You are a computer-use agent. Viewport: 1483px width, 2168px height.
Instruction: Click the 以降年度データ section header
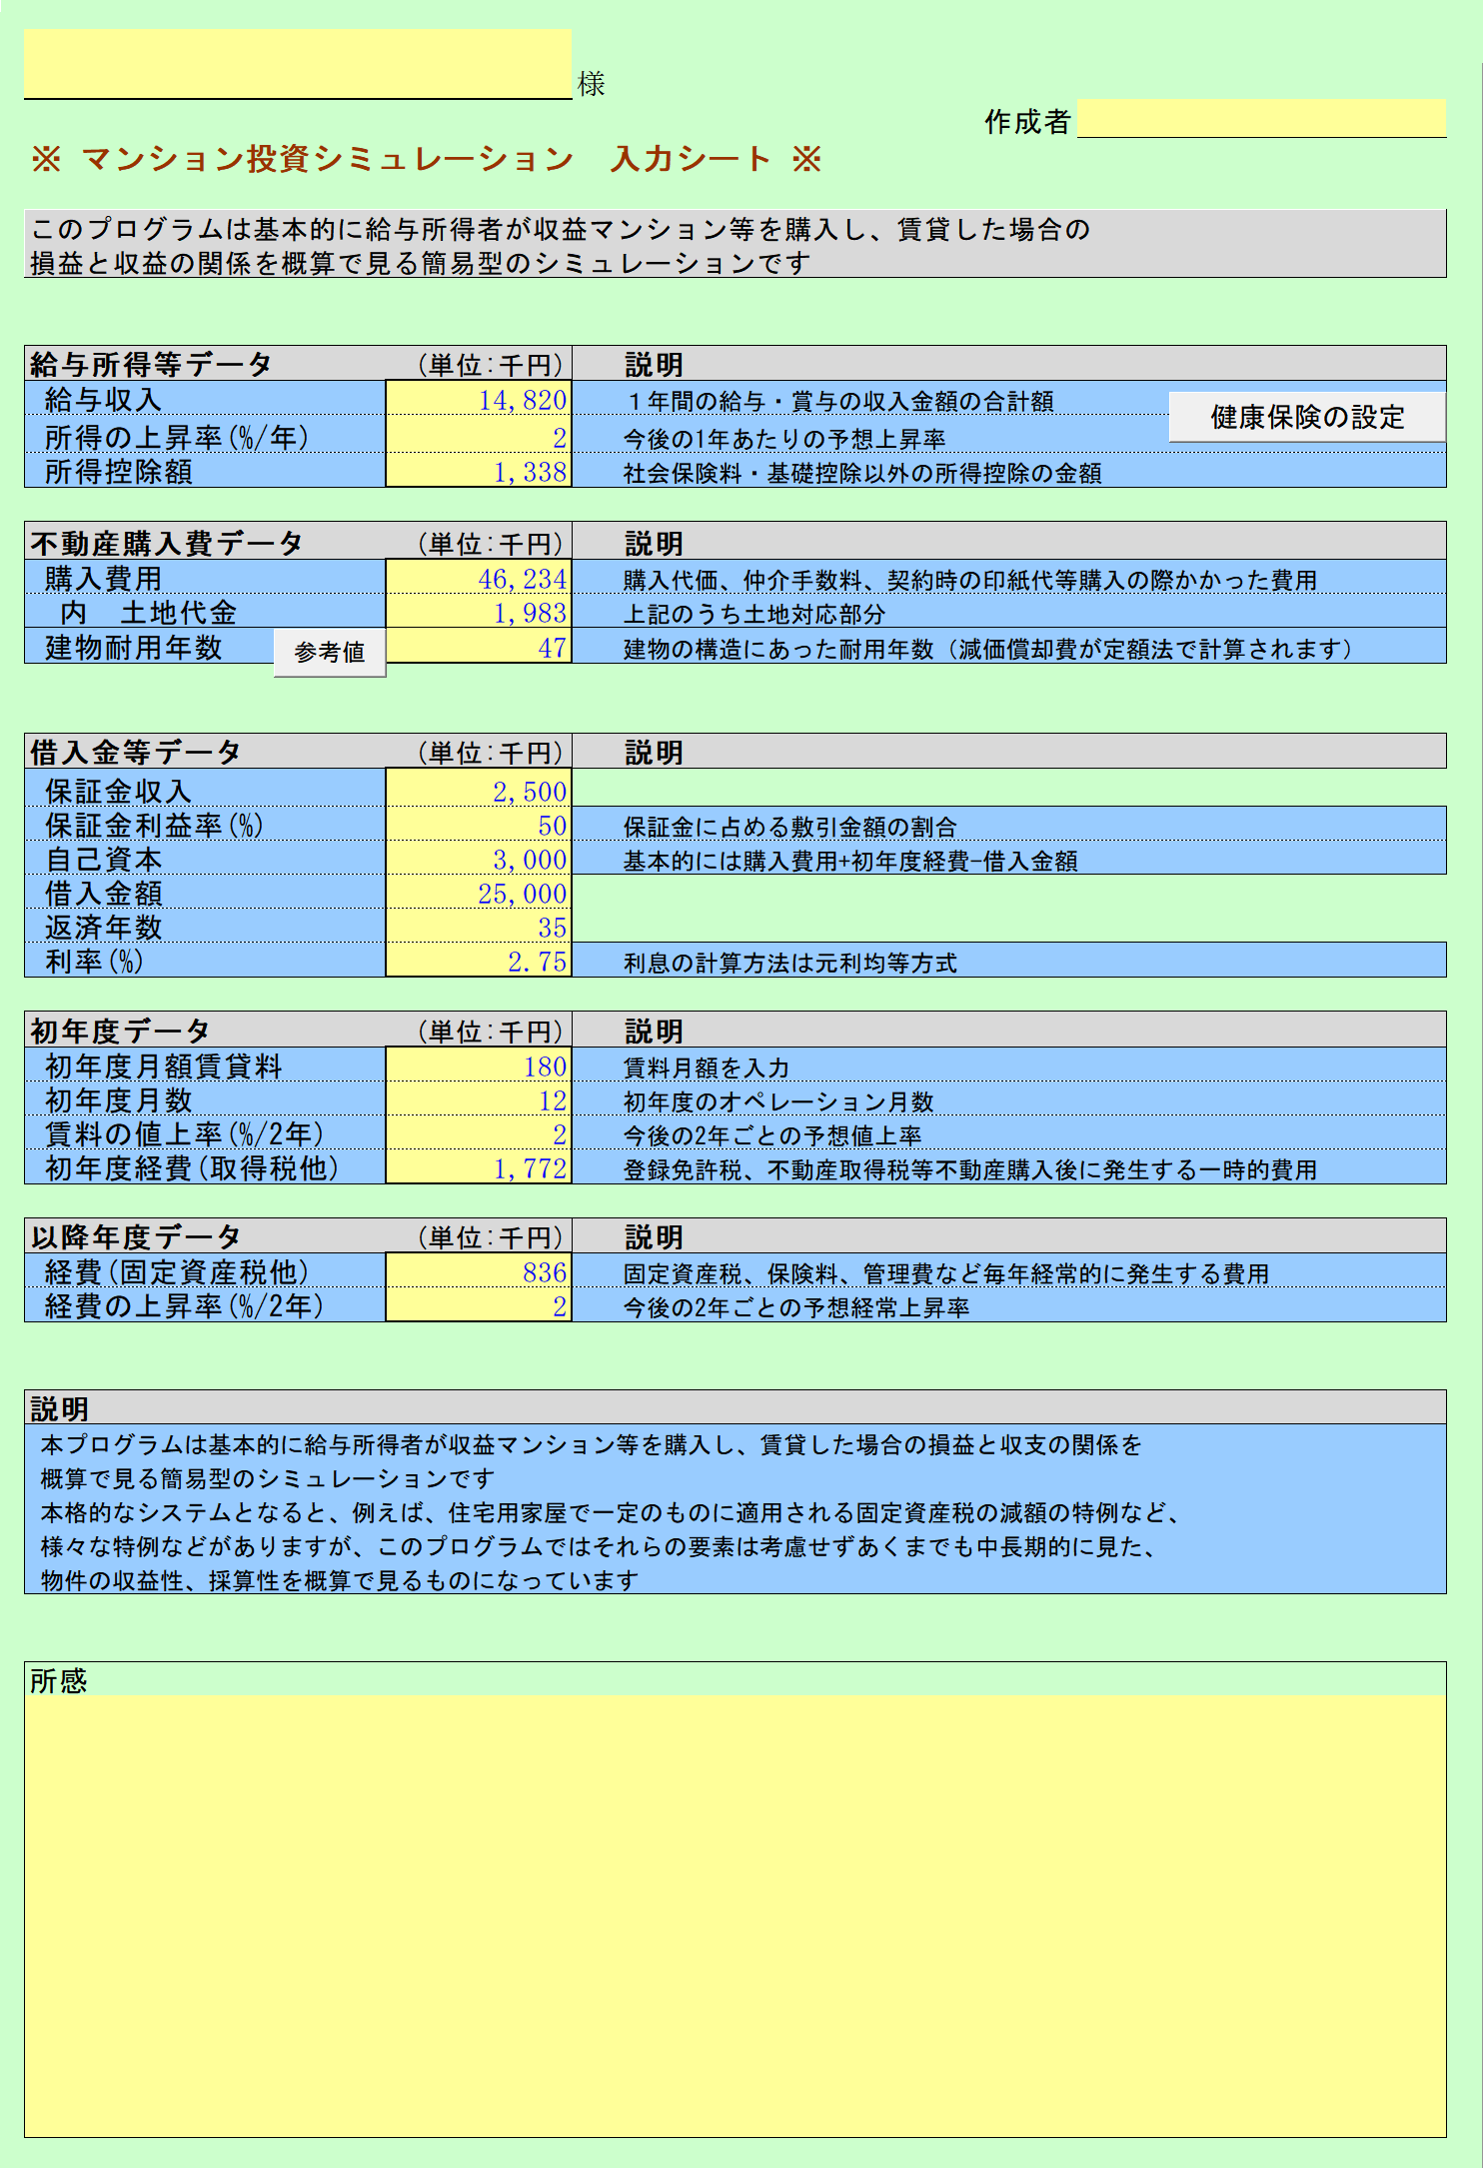[136, 1236]
